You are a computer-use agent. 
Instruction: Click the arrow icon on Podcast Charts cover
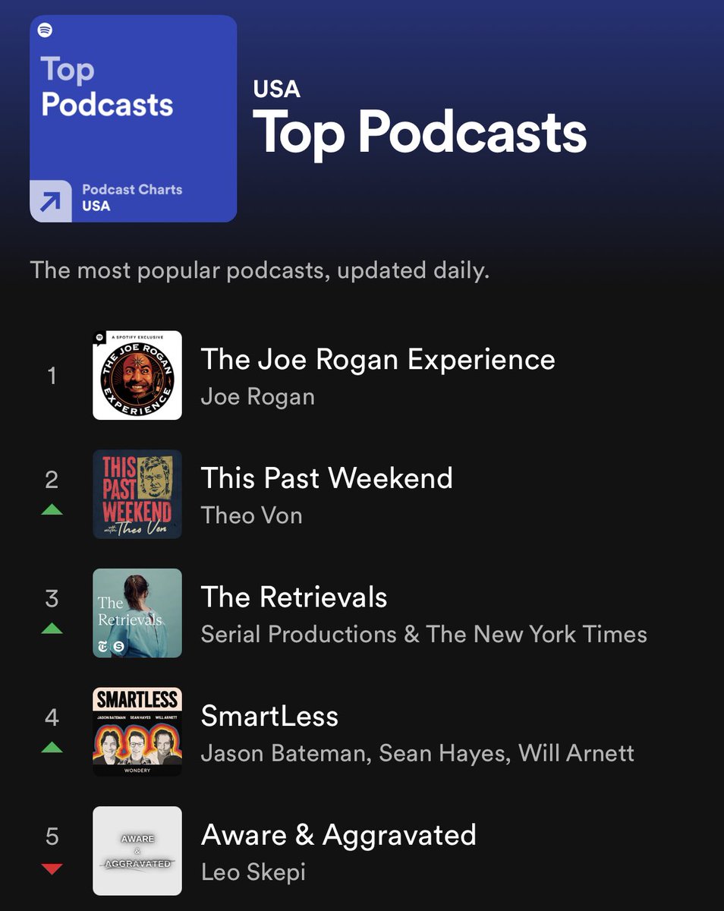click(51, 201)
